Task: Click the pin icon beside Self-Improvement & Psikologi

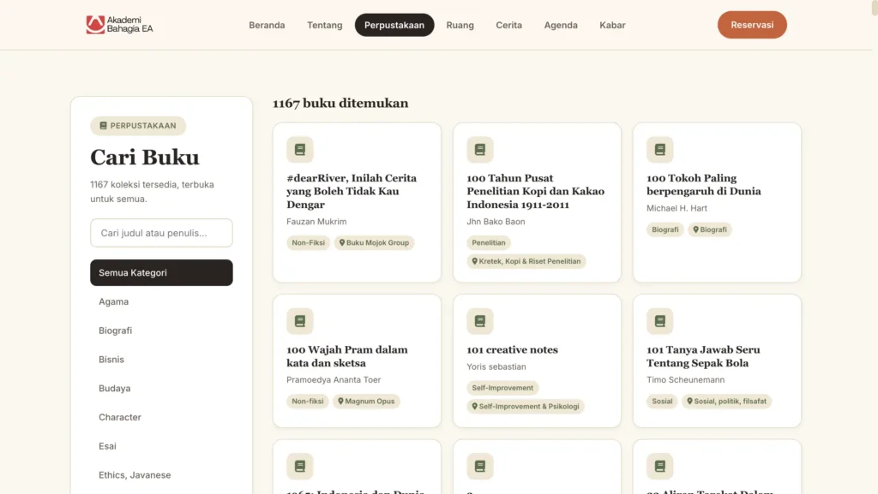Action: [475, 407]
